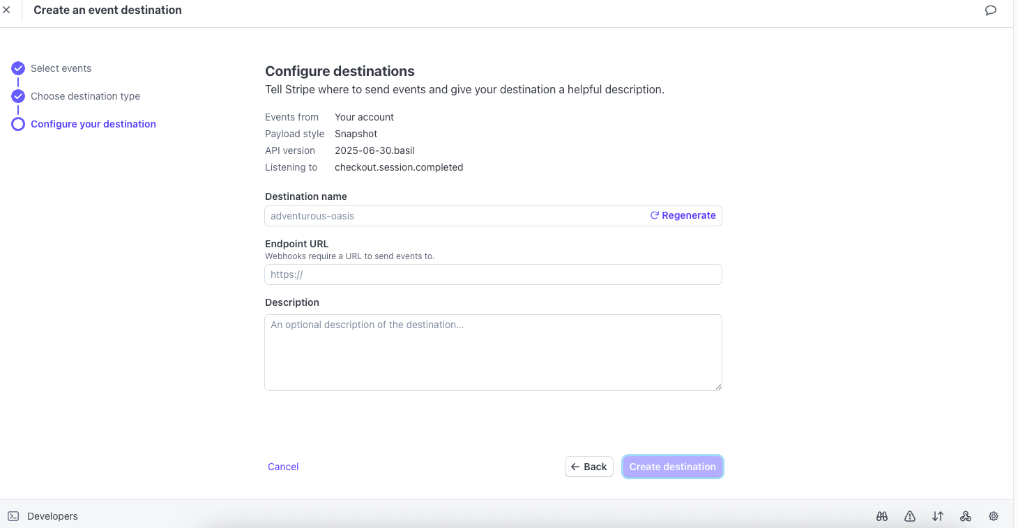The height and width of the screenshot is (528, 1018).
Task: Click the refresh icon next to Regenerate
Action: click(653, 215)
